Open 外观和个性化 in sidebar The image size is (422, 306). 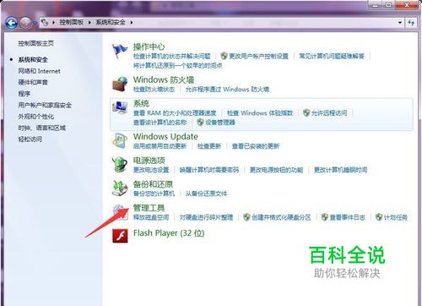(x=36, y=117)
